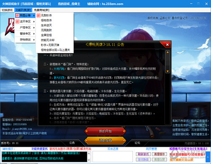Image resolution: width=211 pixels, height=164 pixels.
Task: Click the announcement scrollbar up arrow
Action: click(x=168, y=52)
